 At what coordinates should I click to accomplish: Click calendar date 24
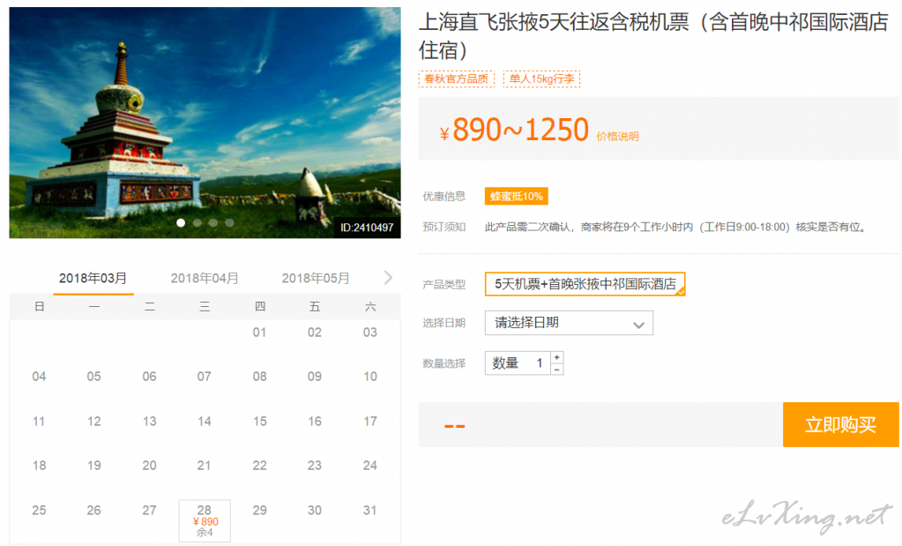click(370, 466)
